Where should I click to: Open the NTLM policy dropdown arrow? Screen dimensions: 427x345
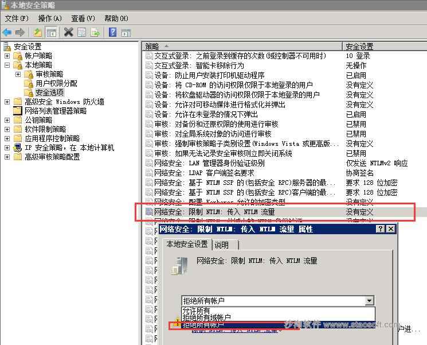point(369,300)
